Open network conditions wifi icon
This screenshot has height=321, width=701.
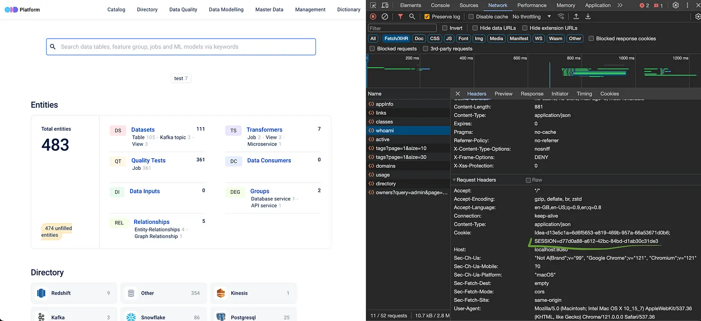tap(561, 17)
